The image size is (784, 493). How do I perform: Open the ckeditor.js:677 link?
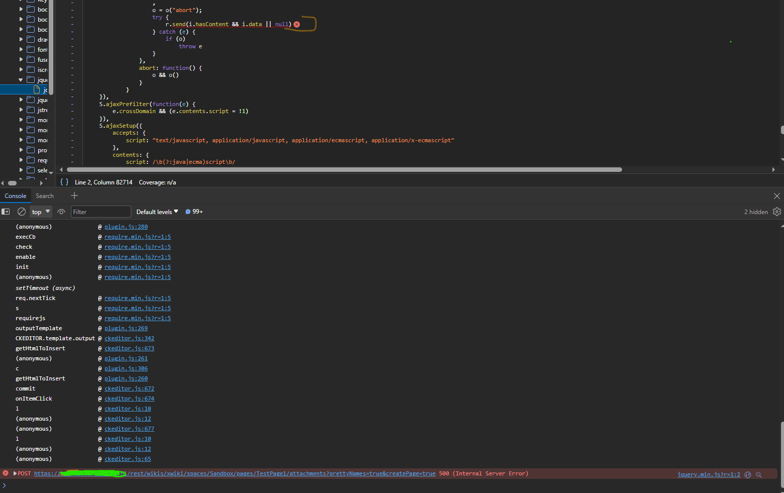point(129,429)
